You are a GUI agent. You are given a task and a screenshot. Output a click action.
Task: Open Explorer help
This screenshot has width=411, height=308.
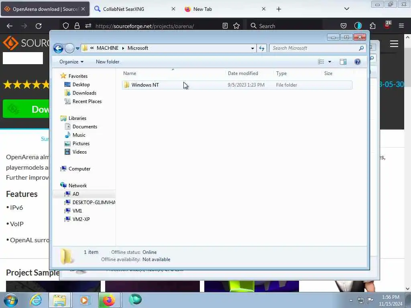358,62
